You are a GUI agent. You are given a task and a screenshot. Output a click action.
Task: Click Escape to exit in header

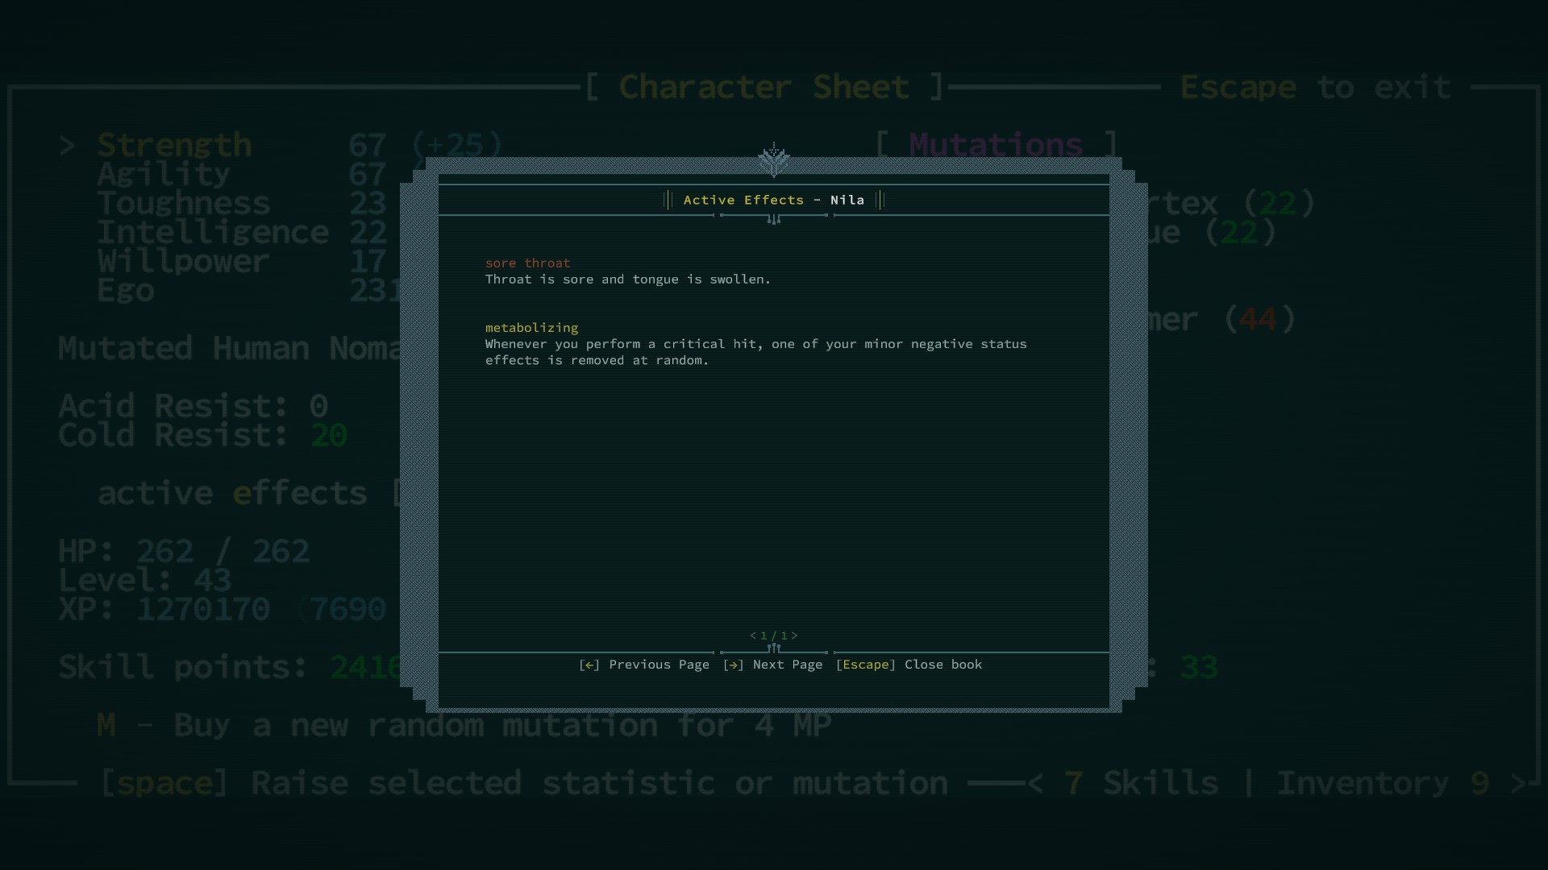click(1316, 87)
